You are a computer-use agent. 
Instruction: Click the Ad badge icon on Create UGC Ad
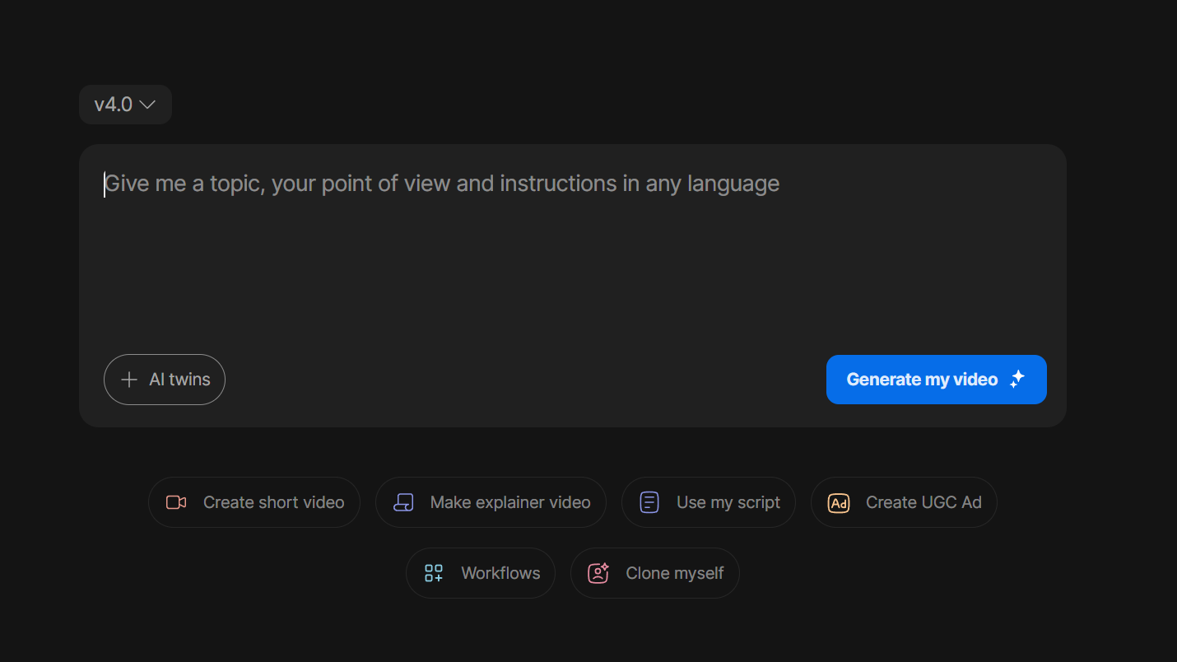(838, 502)
